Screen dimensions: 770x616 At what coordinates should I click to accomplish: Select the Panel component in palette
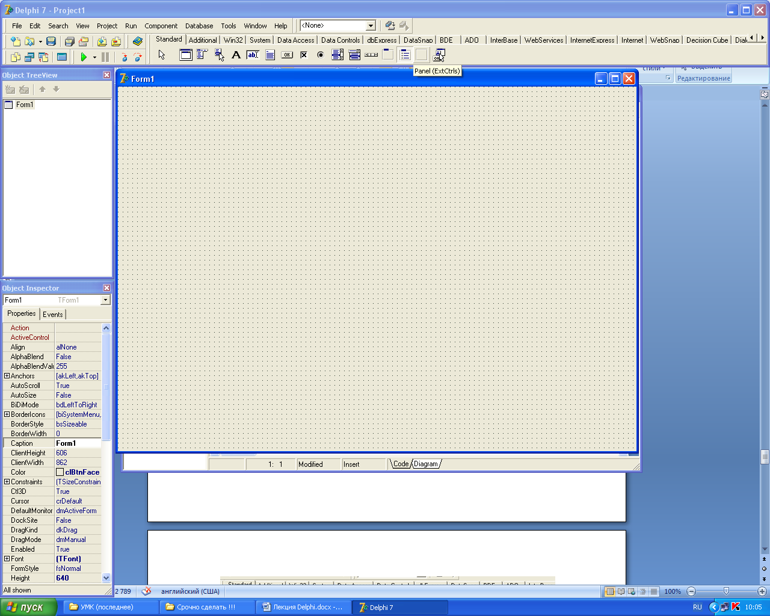tap(422, 55)
